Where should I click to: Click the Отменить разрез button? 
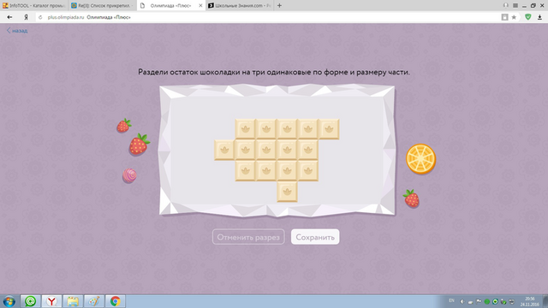click(248, 237)
